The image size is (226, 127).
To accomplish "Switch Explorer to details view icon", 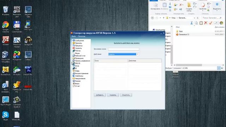I will point(219,68).
